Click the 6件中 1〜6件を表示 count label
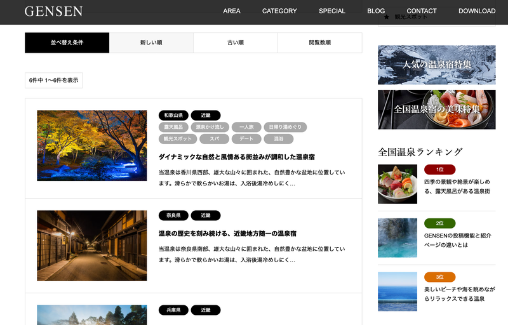 tap(54, 80)
